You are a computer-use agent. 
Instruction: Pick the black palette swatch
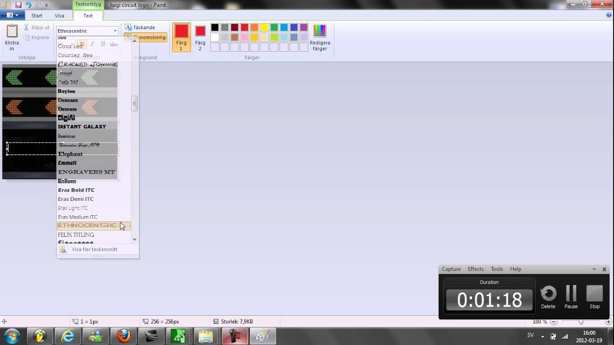pyautogui.click(x=215, y=27)
